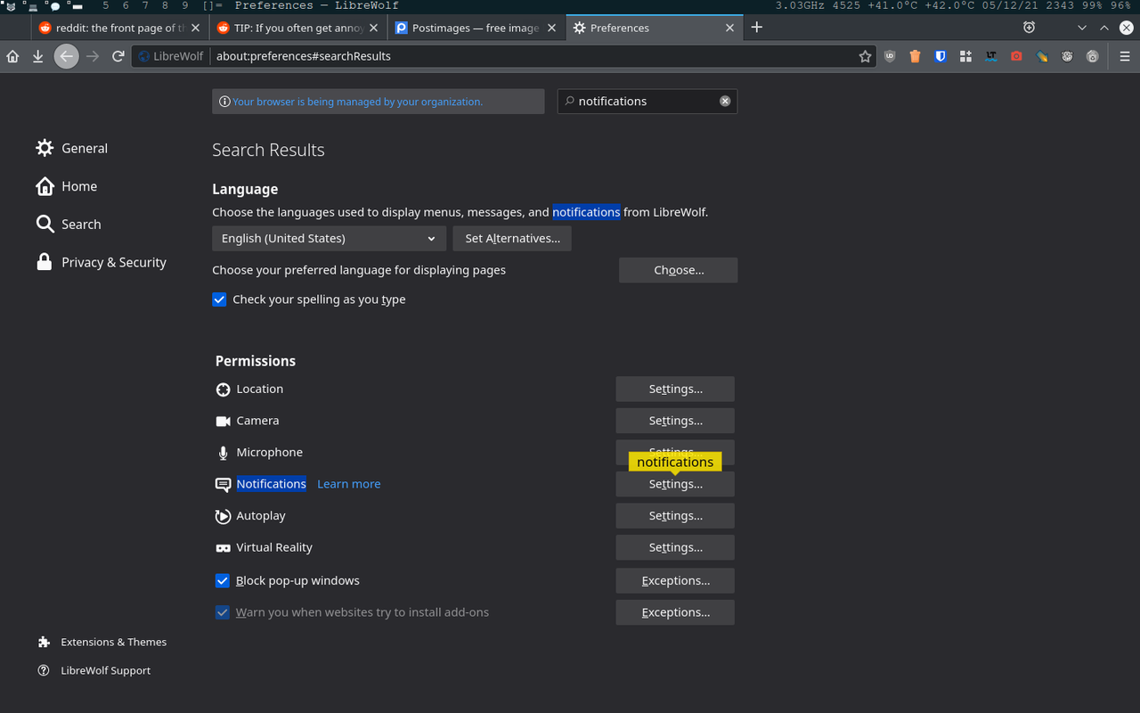Open LibreWolf Support

[94, 670]
